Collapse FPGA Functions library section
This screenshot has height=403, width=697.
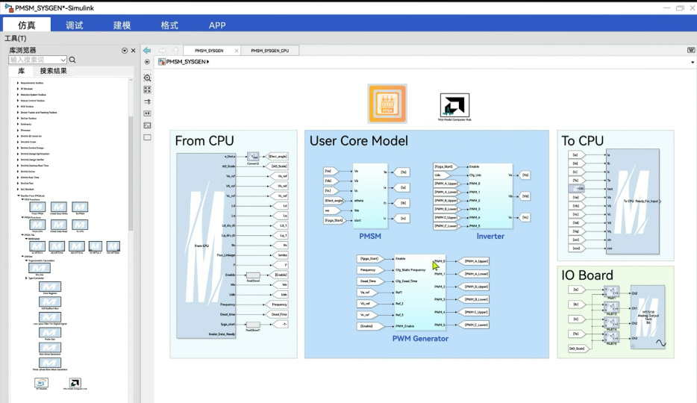pyautogui.click(x=22, y=217)
